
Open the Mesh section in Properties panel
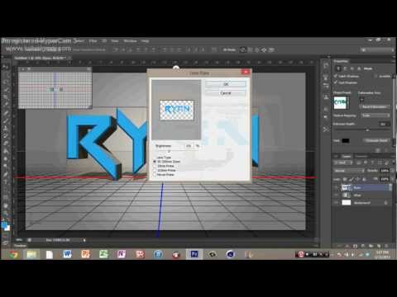click(x=338, y=68)
